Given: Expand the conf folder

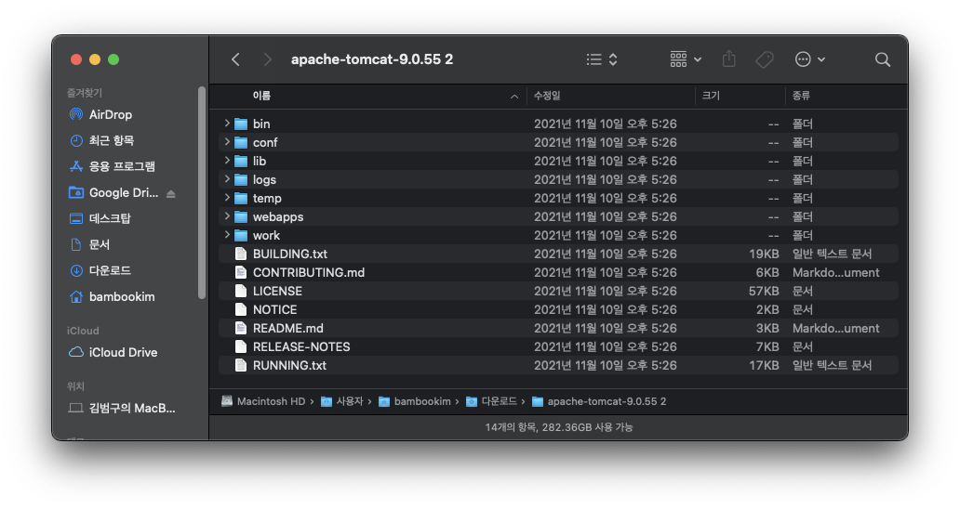Looking at the screenshot, I should pos(227,142).
